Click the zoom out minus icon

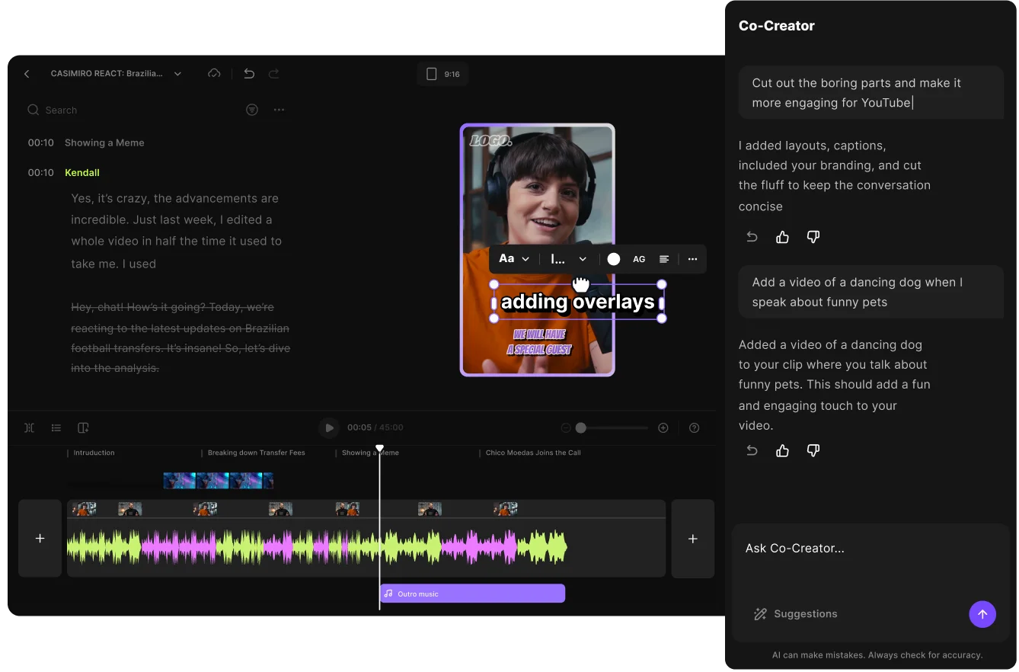(566, 427)
